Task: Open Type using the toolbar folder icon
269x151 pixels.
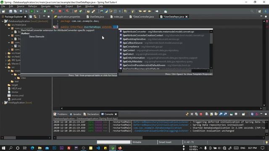Action: tap(88, 11)
